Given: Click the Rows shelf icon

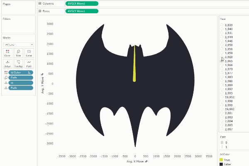Looking at the screenshot, I should coord(40,11).
